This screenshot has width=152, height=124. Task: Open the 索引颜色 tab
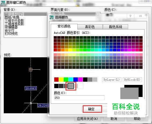point(64,27)
